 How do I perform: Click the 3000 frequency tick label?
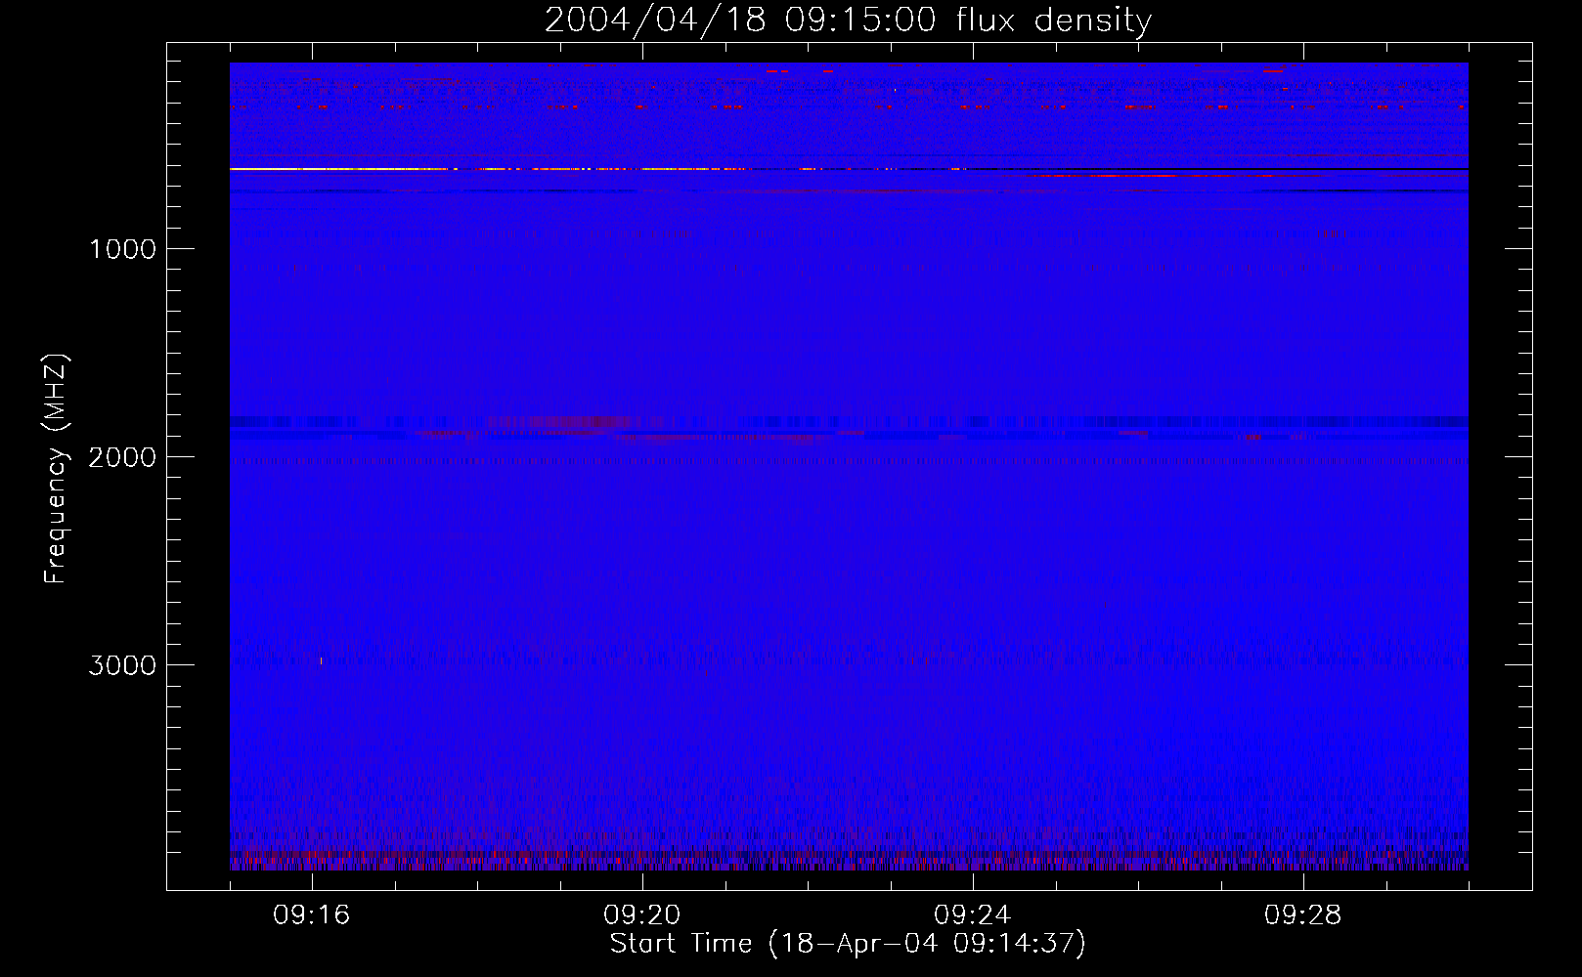pyautogui.click(x=122, y=665)
